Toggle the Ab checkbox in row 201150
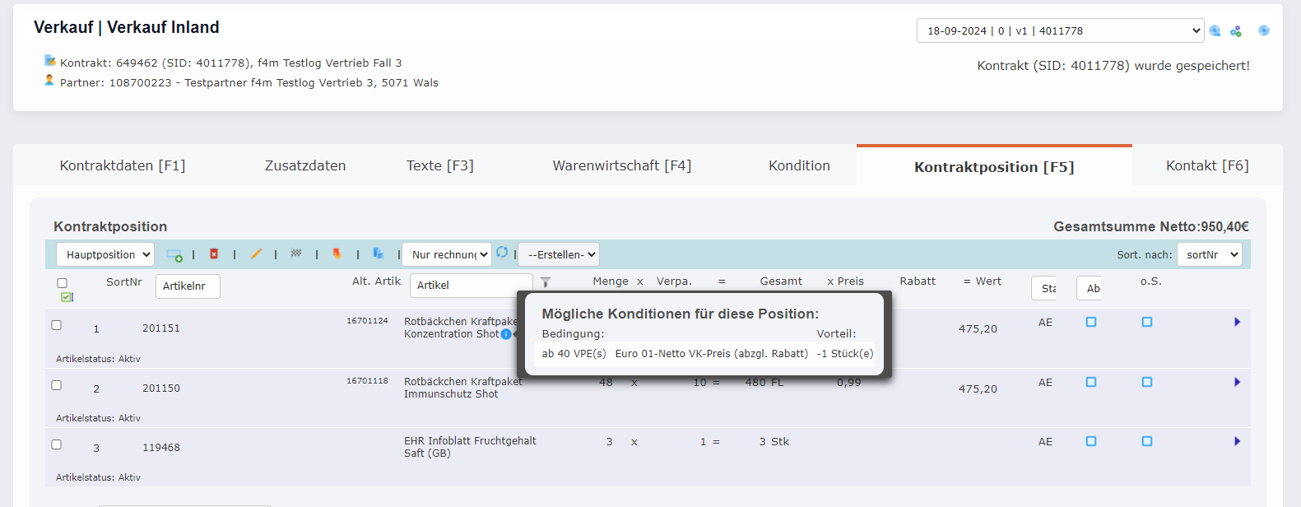The height and width of the screenshot is (507, 1301). point(1091,382)
